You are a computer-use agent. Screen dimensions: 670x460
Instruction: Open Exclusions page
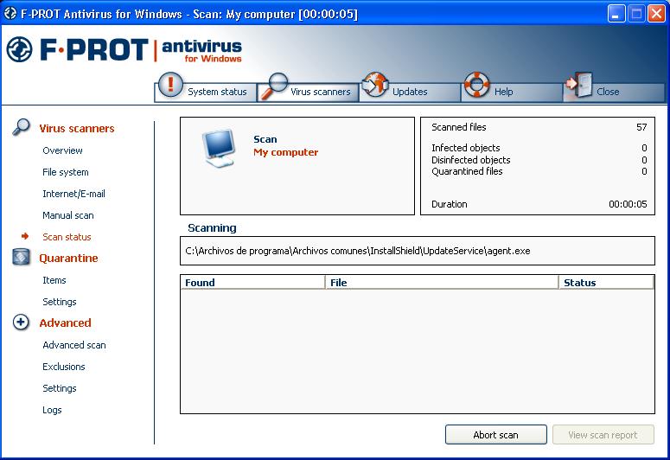pyautogui.click(x=64, y=367)
